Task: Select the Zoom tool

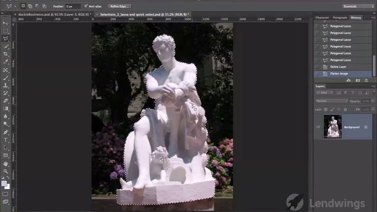Action: (5, 171)
